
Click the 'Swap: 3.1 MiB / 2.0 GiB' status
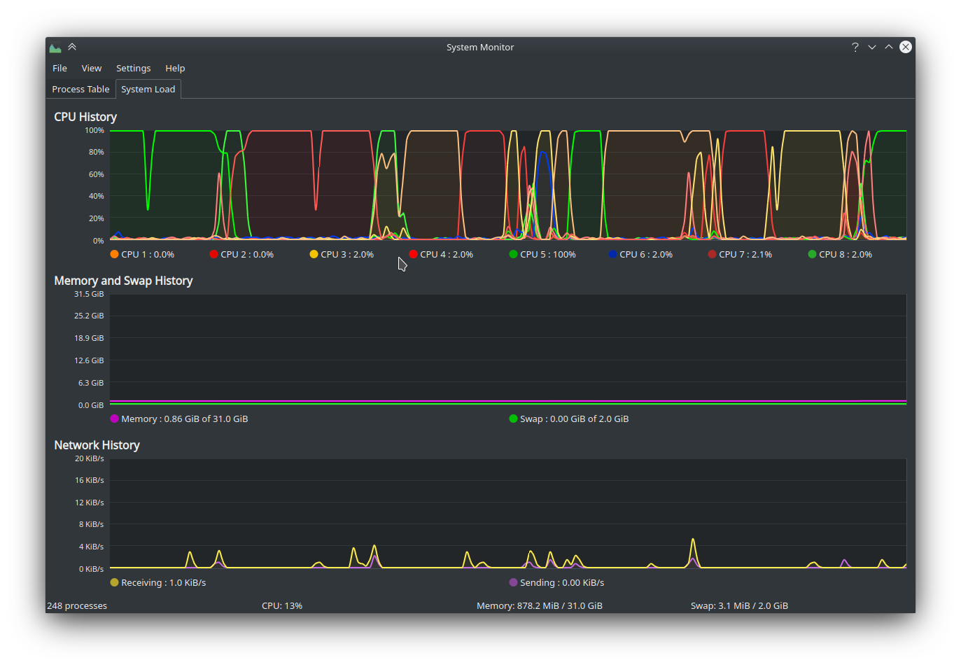pos(739,605)
